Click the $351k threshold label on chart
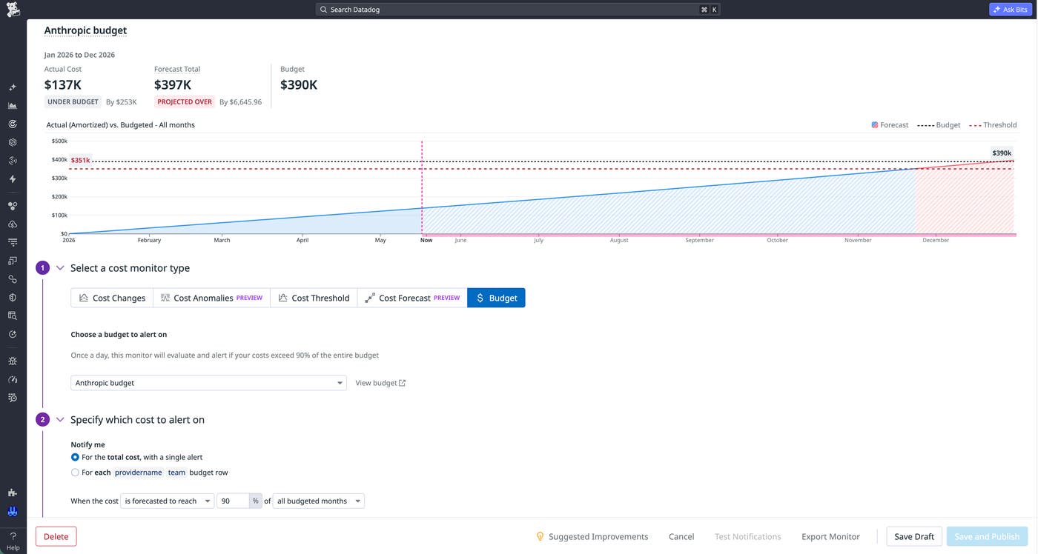Screen dimensions: 1038x554 pos(80,160)
